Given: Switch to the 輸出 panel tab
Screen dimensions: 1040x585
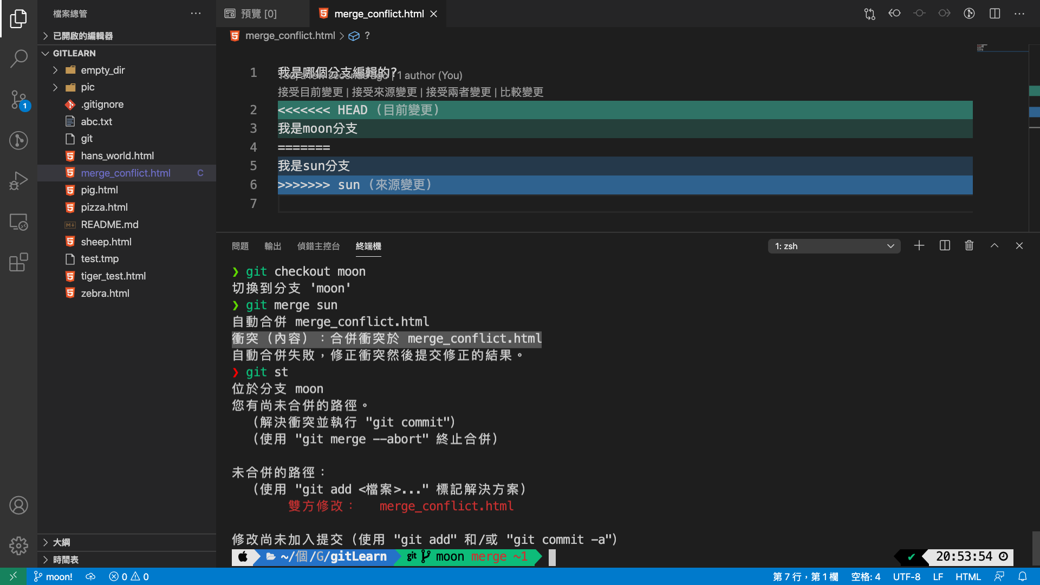Looking at the screenshot, I should (x=273, y=246).
